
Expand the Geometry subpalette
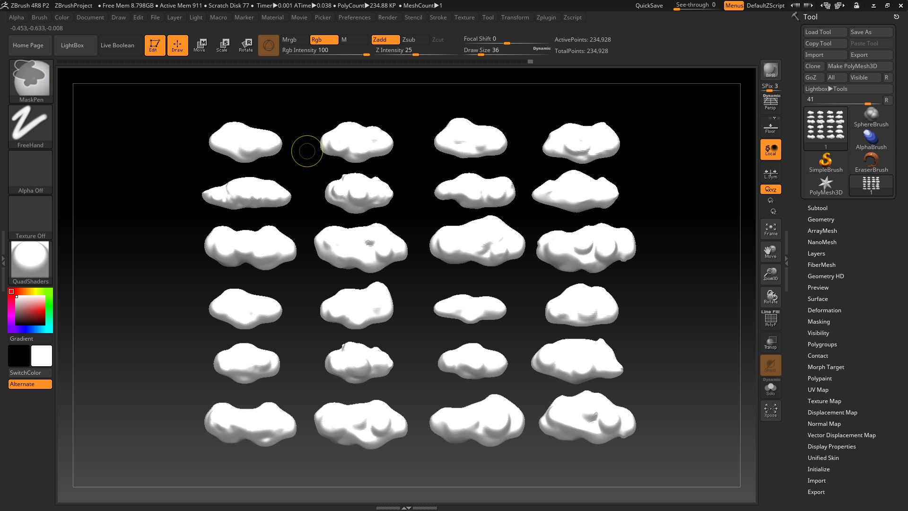(821, 219)
